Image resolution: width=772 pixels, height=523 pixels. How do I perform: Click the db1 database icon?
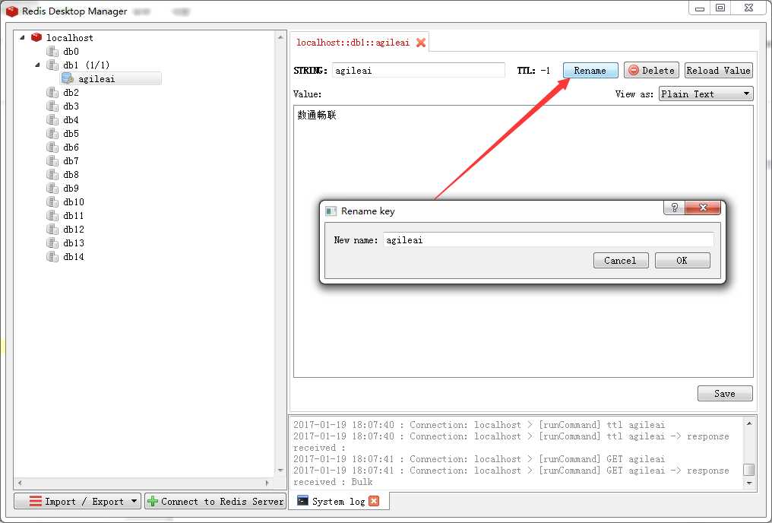pyautogui.click(x=52, y=65)
